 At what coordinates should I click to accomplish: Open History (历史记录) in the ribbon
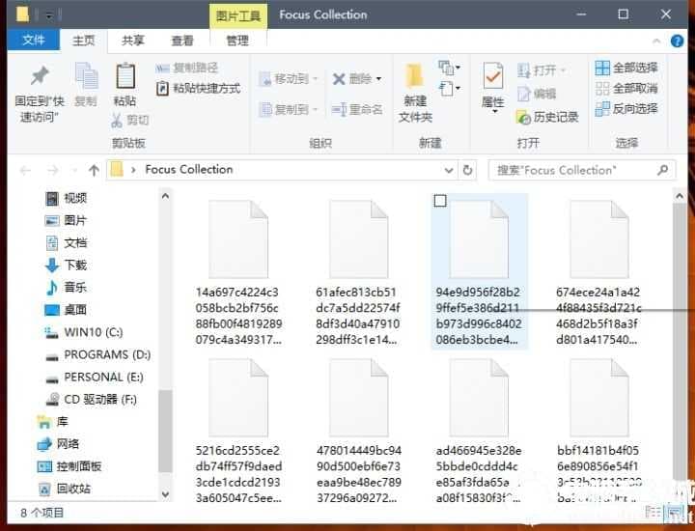pos(547,117)
